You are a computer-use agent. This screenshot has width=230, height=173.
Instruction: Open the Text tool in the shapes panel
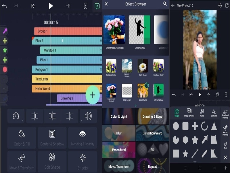[225, 145]
